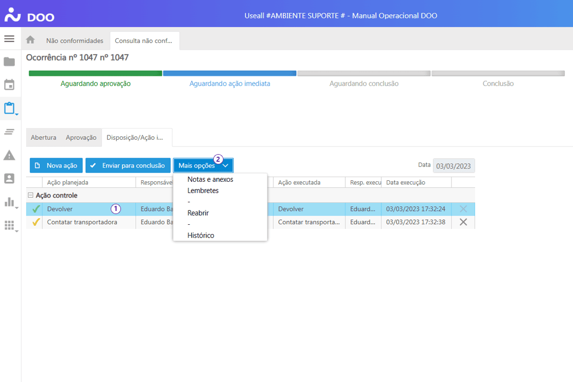Screen dimensions: 573x382
Task: Click Enviar para conclusão button
Action: [x=128, y=165]
